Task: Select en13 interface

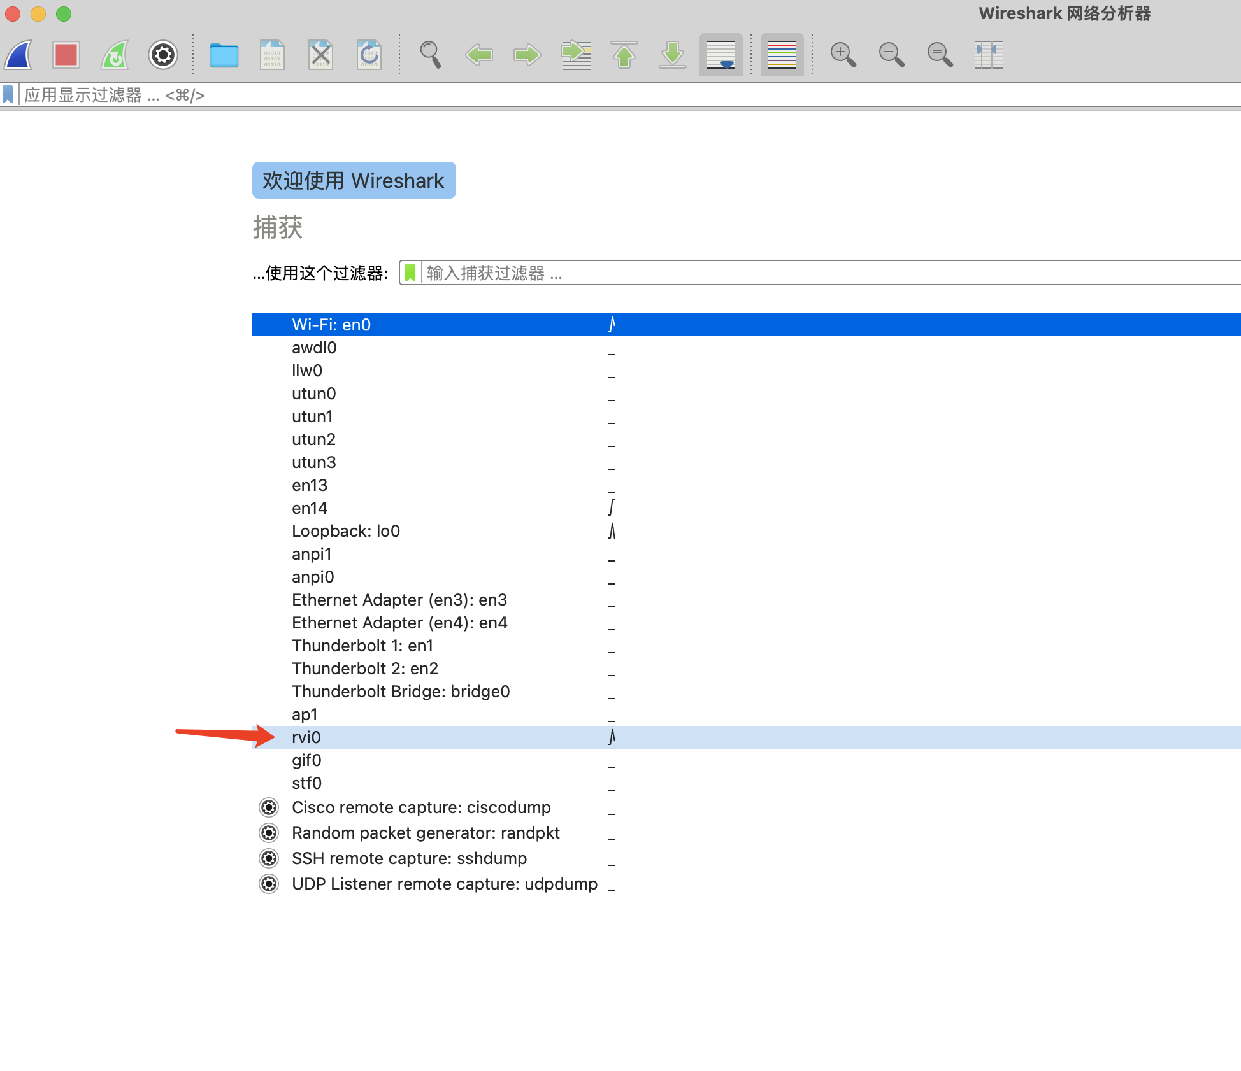Action: tap(747, 485)
